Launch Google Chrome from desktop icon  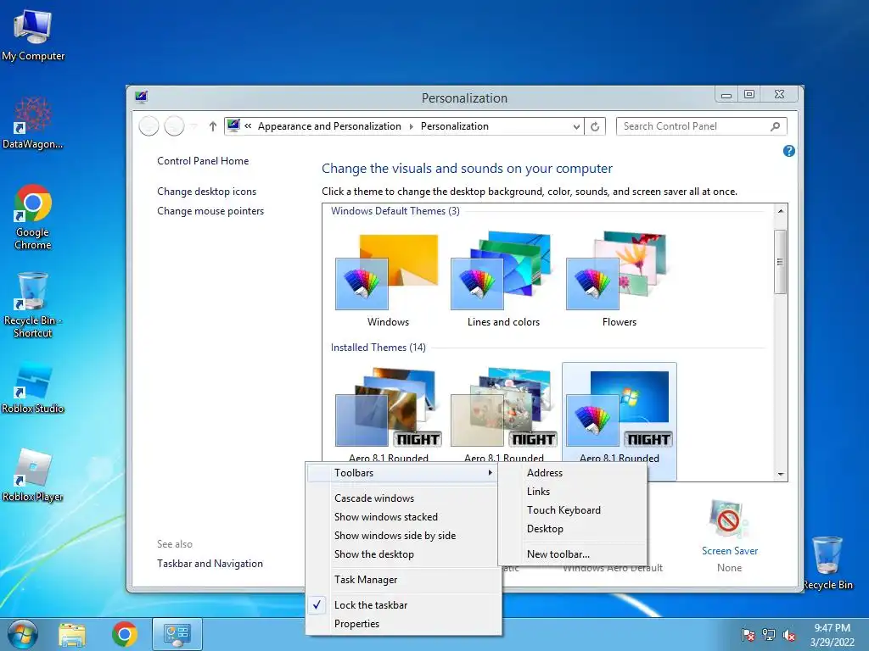point(33,217)
